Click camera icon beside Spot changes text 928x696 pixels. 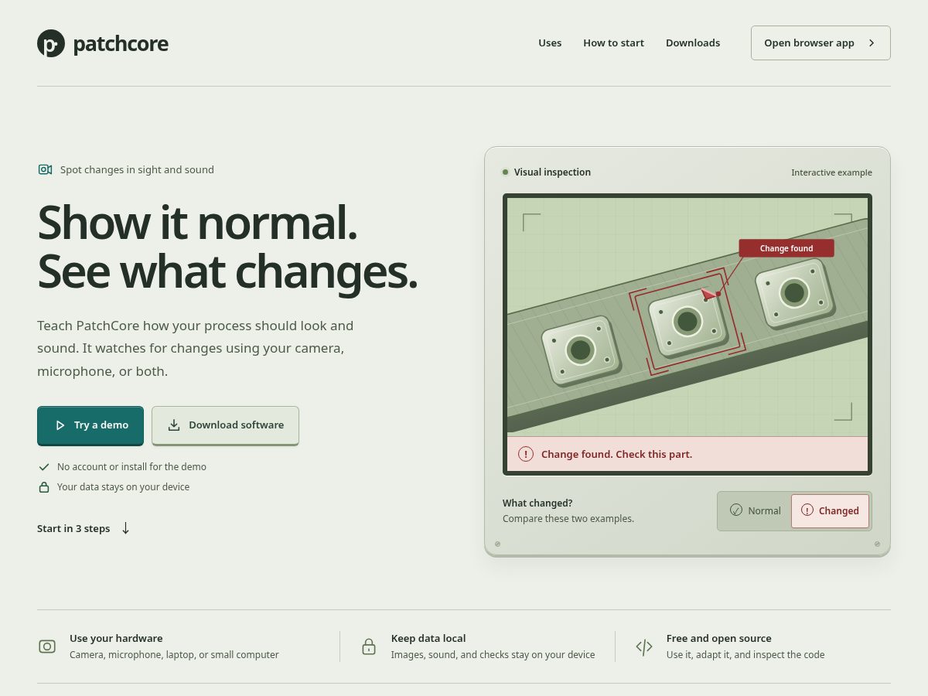pos(45,169)
